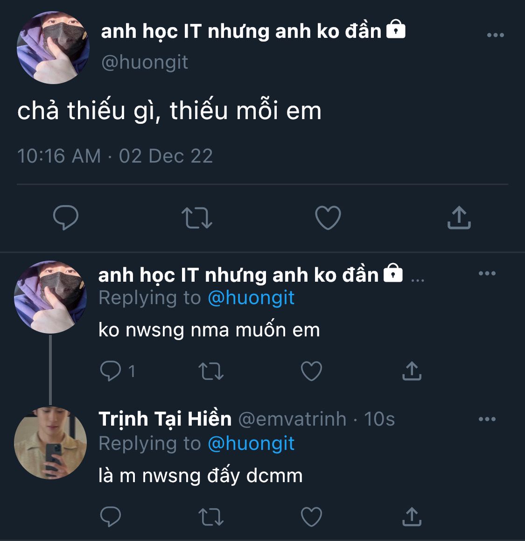
Task: Like the main "chả thiếu gì" tweet
Action: [x=328, y=218]
